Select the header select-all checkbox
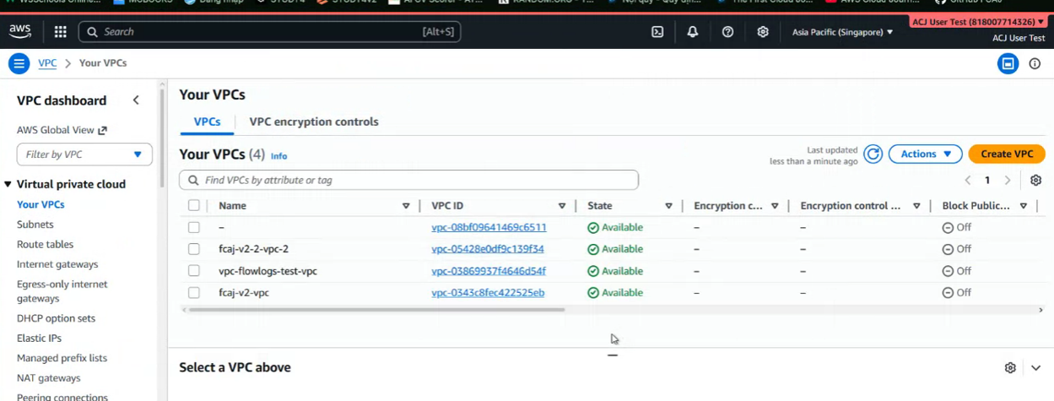The image size is (1054, 401). (x=194, y=206)
